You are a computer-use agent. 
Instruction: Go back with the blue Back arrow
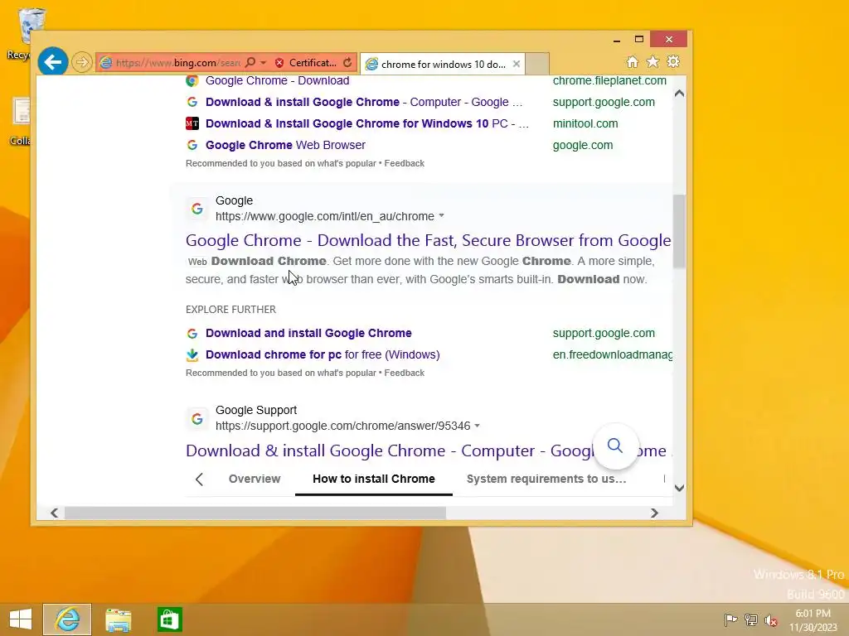[x=53, y=63]
